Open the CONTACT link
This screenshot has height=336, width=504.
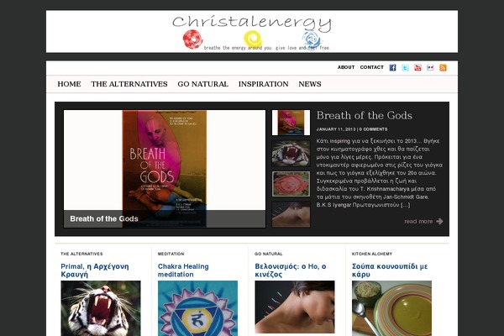pyautogui.click(x=371, y=67)
